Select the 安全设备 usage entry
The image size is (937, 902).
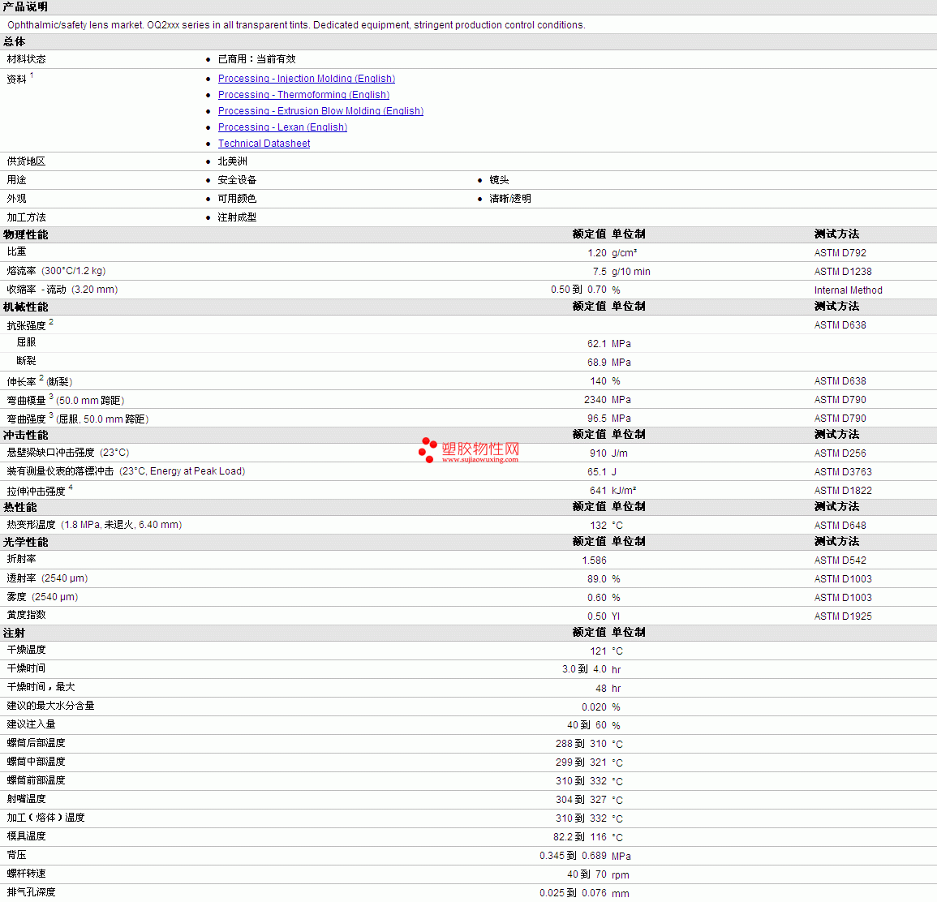[237, 180]
